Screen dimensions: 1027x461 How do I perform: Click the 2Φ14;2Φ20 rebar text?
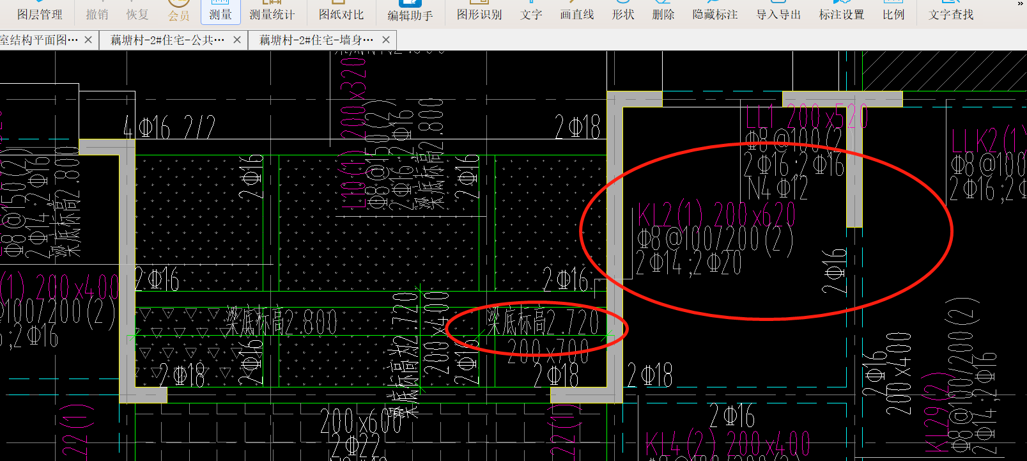click(x=689, y=263)
